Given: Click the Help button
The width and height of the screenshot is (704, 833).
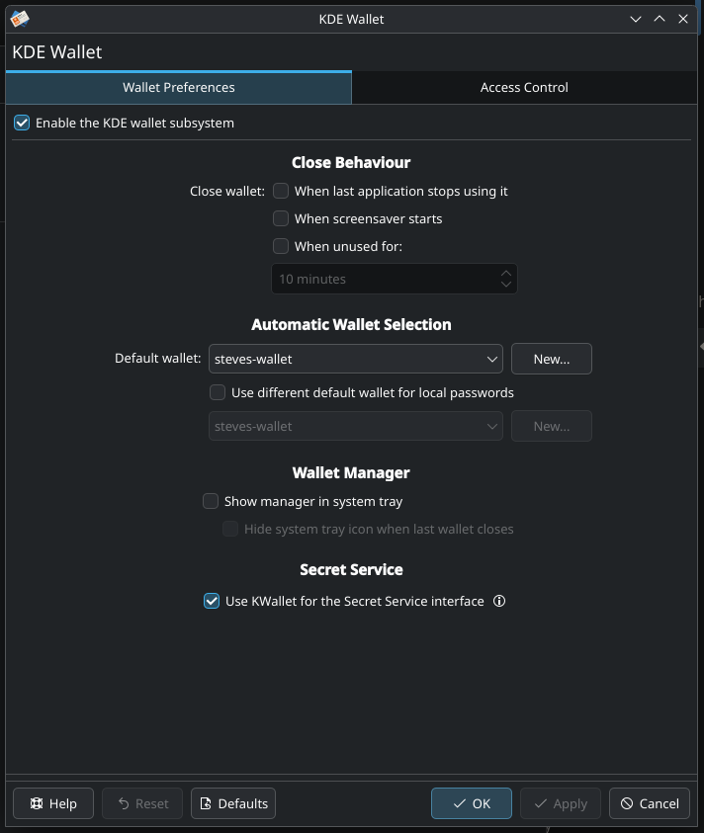Looking at the screenshot, I should [53, 803].
